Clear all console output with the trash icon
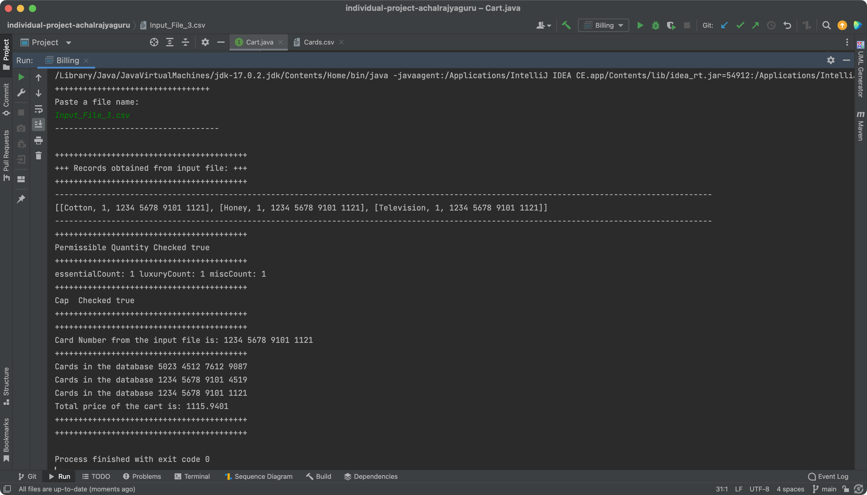 39,156
